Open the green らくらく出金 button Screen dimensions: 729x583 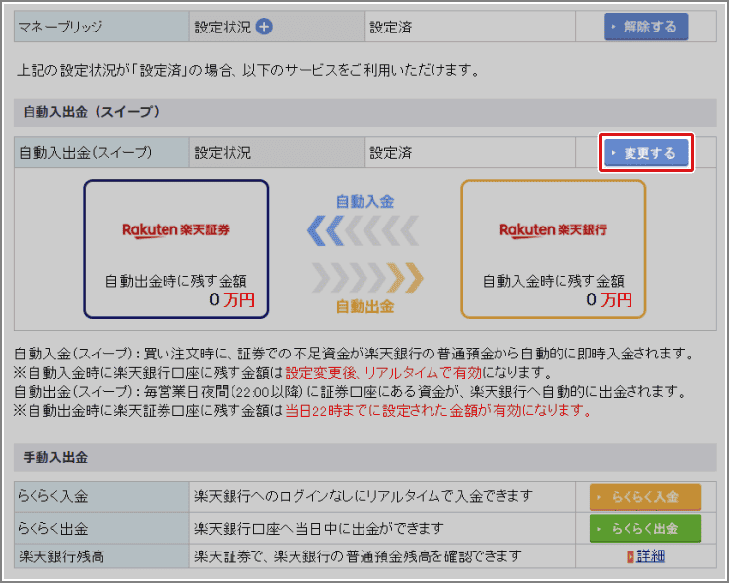[645, 528]
